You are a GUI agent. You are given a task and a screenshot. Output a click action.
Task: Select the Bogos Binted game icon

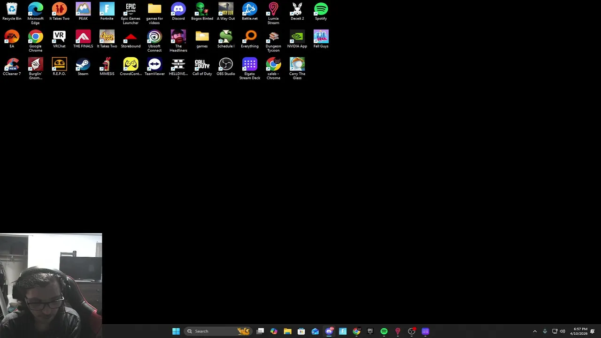coord(202,12)
